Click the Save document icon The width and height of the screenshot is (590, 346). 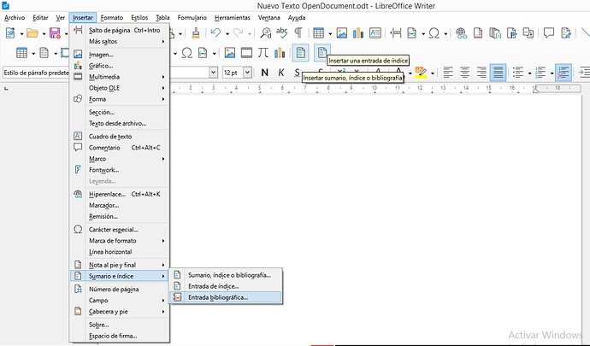55,33
